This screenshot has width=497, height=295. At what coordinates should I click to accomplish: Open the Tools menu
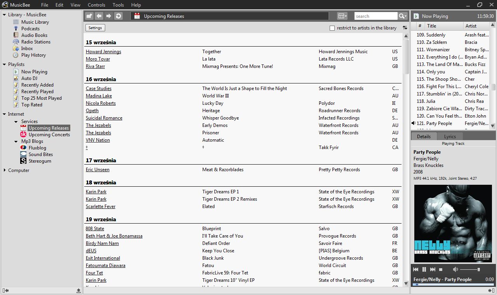pyautogui.click(x=118, y=5)
